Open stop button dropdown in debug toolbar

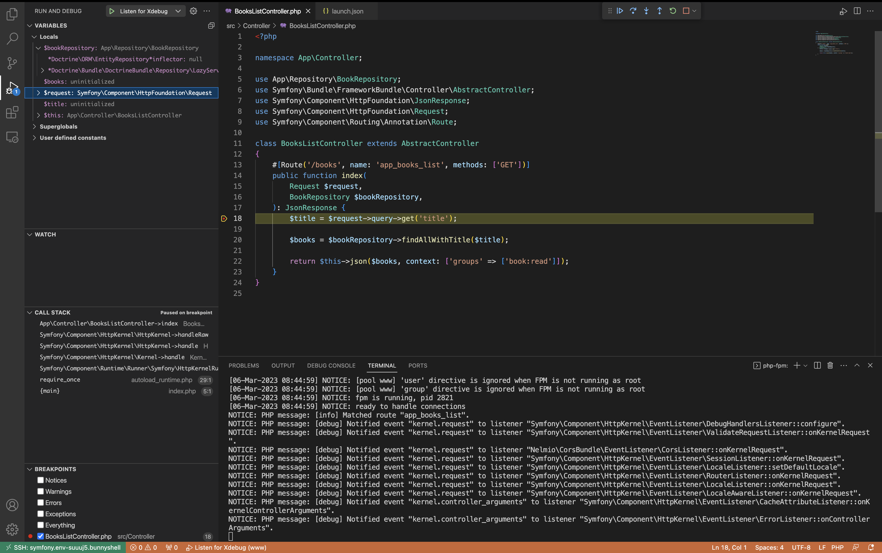(694, 11)
